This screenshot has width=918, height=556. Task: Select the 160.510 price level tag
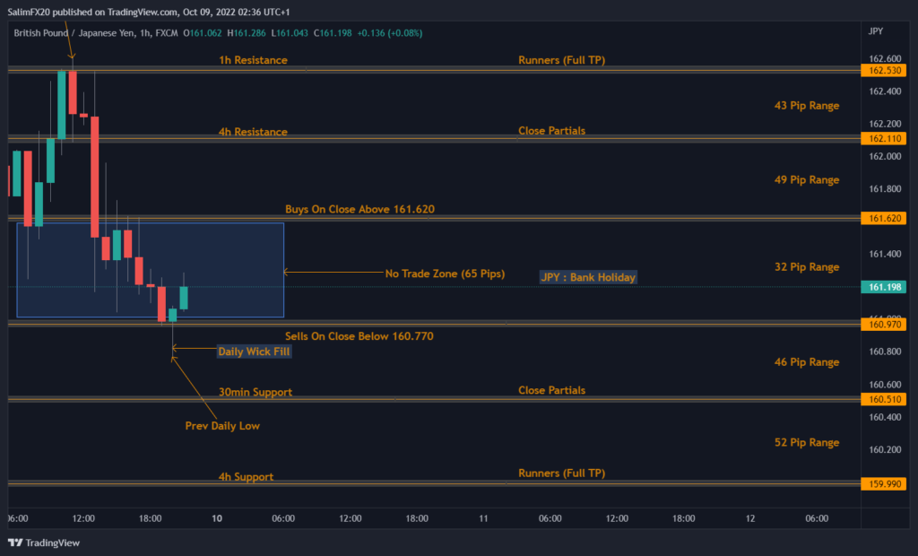(x=883, y=399)
